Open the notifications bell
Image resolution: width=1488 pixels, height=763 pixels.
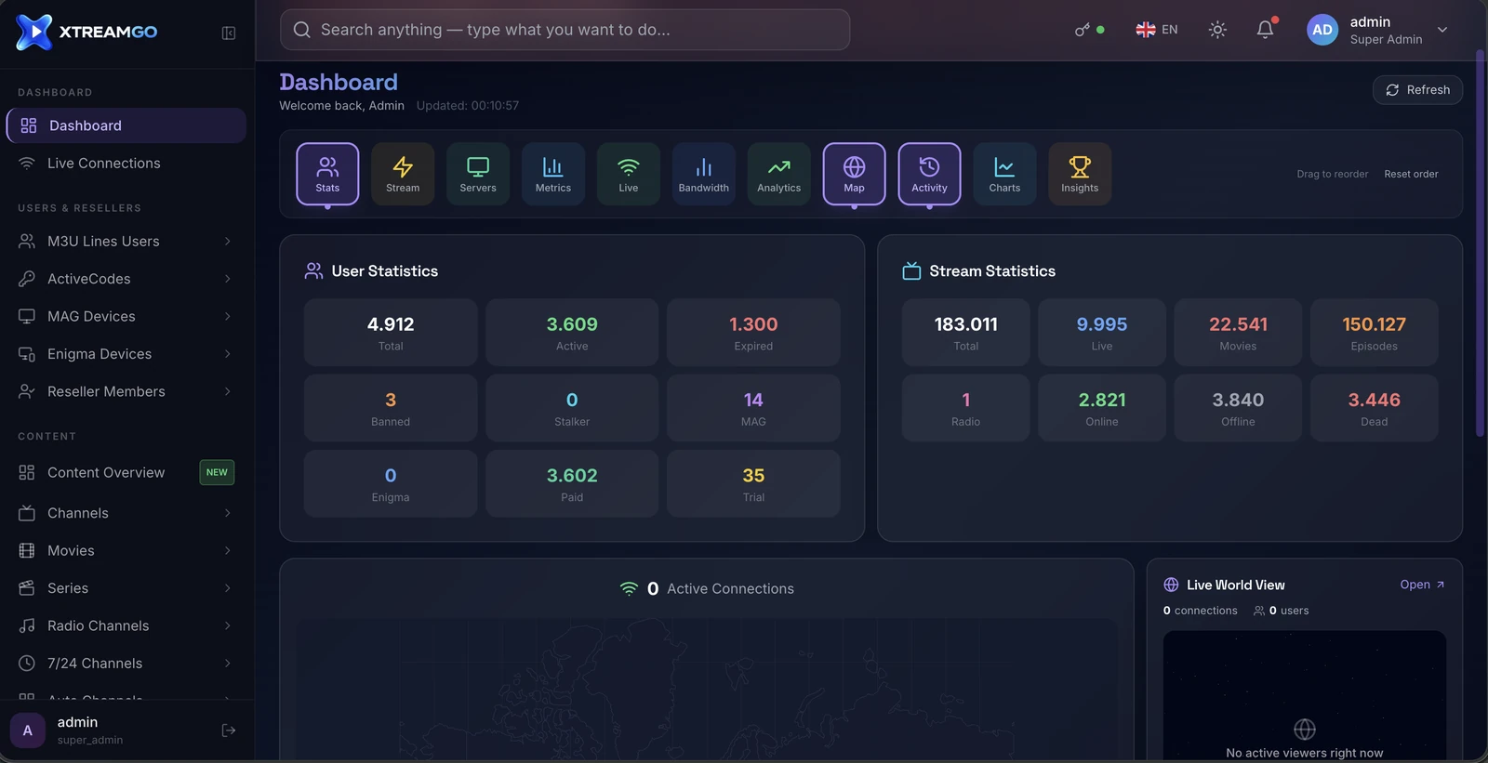click(1265, 30)
